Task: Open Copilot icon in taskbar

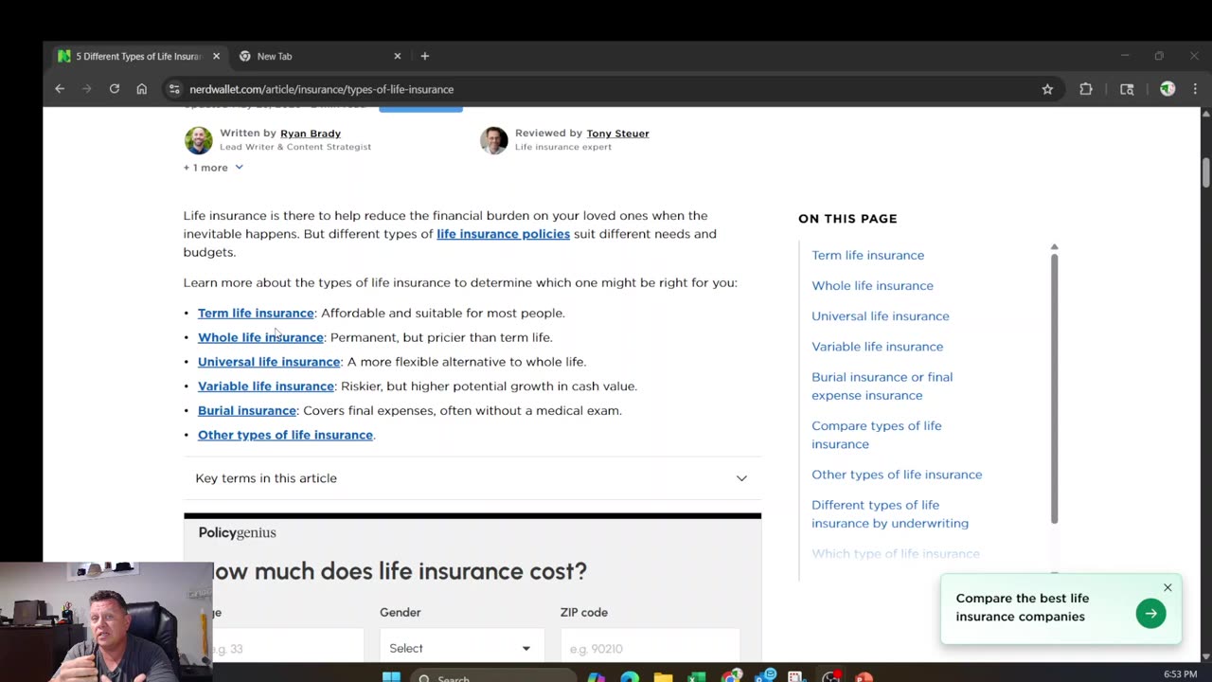Action: [x=596, y=676]
